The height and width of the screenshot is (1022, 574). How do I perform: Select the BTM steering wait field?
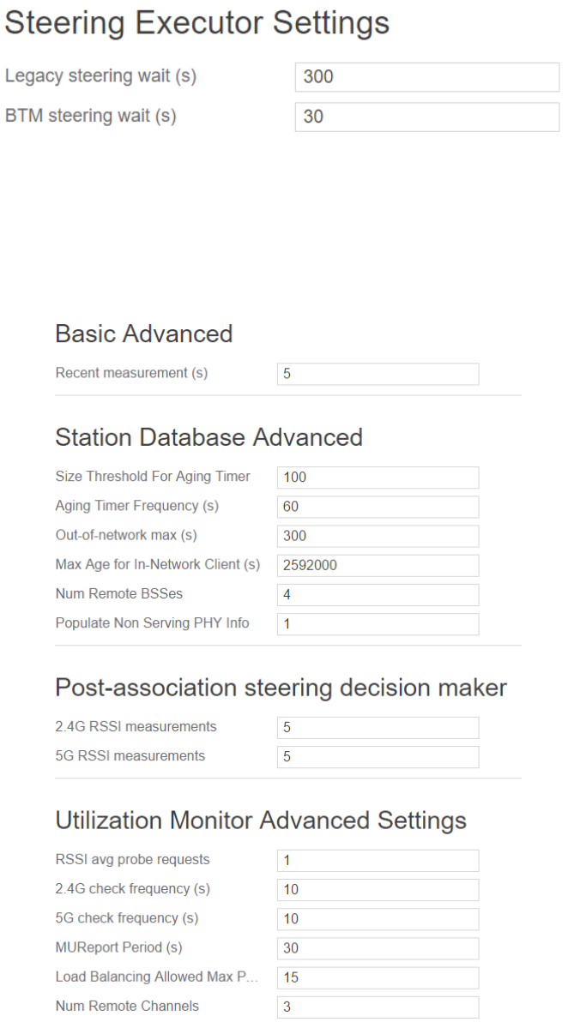(x=426, y=117)
